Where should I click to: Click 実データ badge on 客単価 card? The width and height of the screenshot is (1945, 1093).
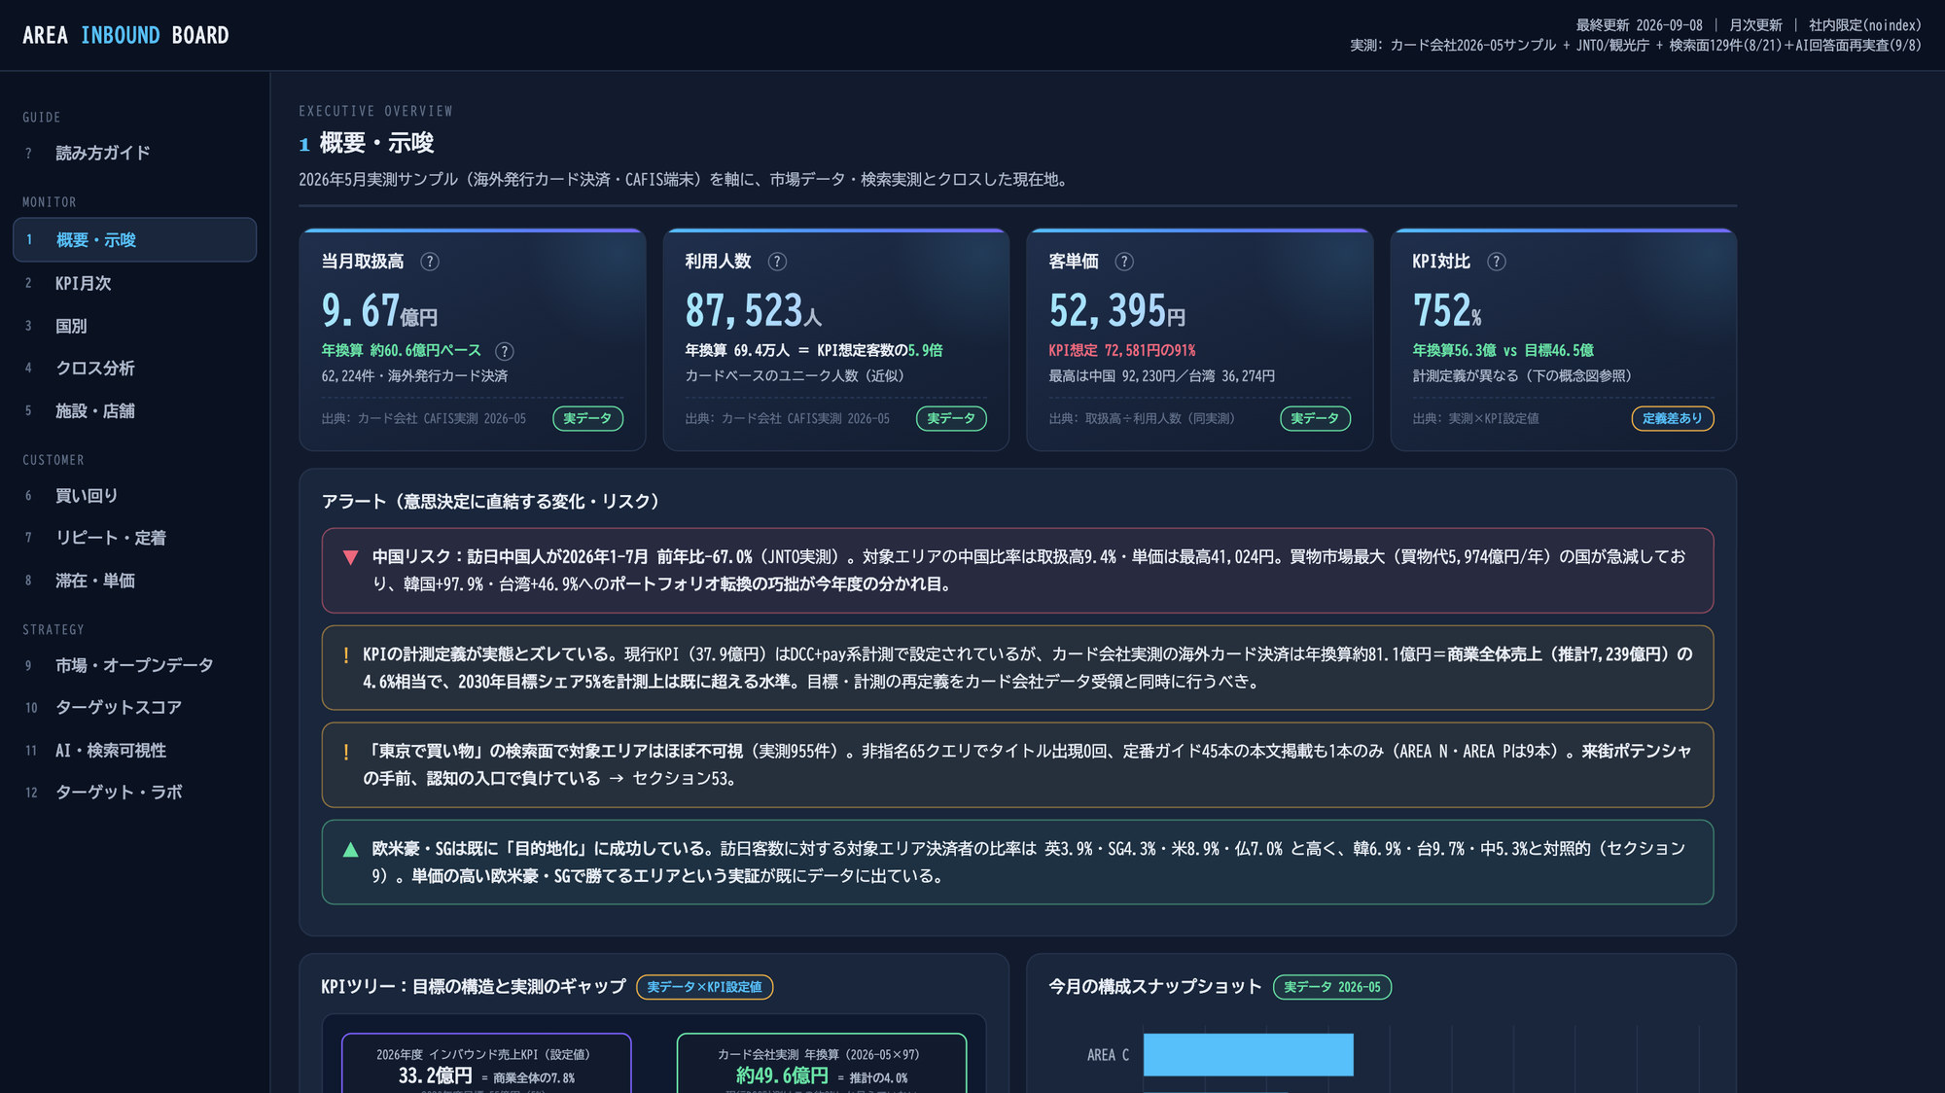[x=1315, y=418]
